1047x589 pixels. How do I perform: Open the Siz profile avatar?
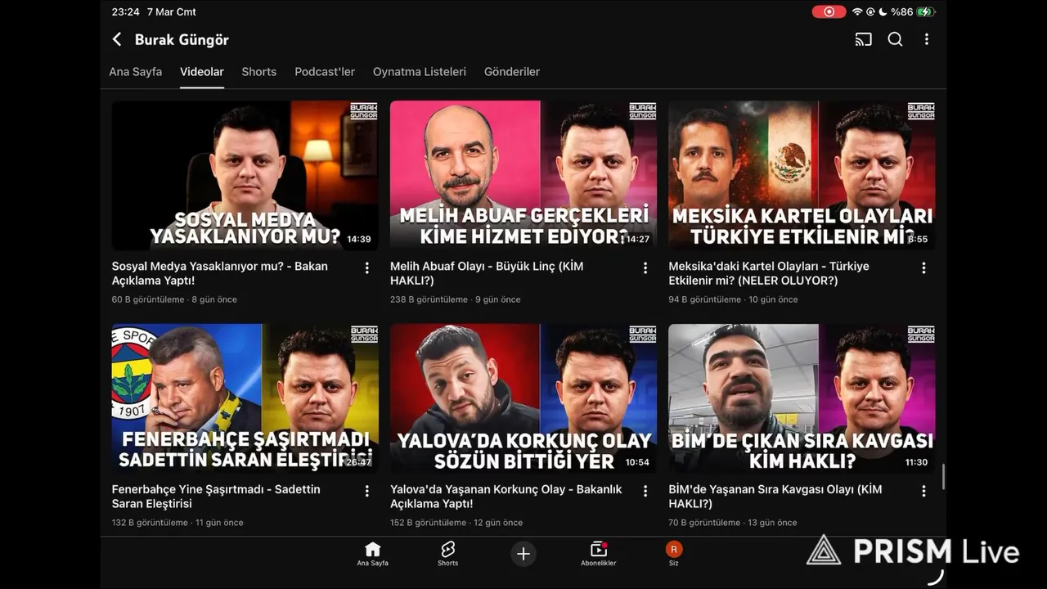(x=674, y=554)
